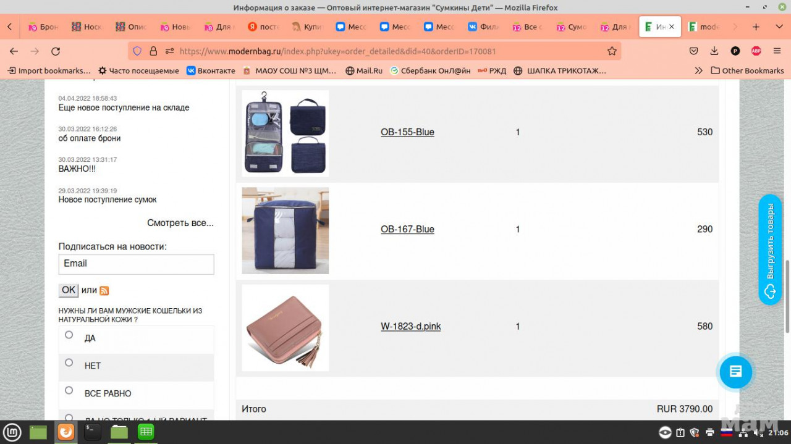Image resolution: width=791 pixels, height=444 pixels.
Task: Click the Email subscription input field
Action: click(136, 264)
